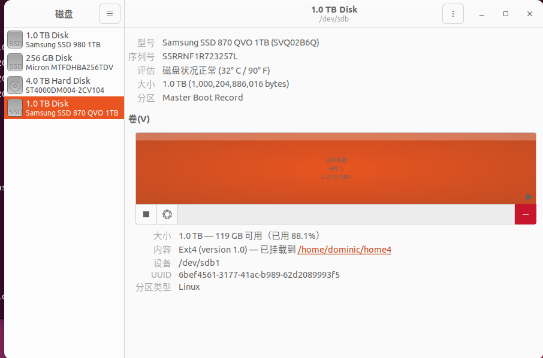Select 1.0 TB Disk Samsung SSD 980 1TB

pyautogui.click(x=64, y=40)
